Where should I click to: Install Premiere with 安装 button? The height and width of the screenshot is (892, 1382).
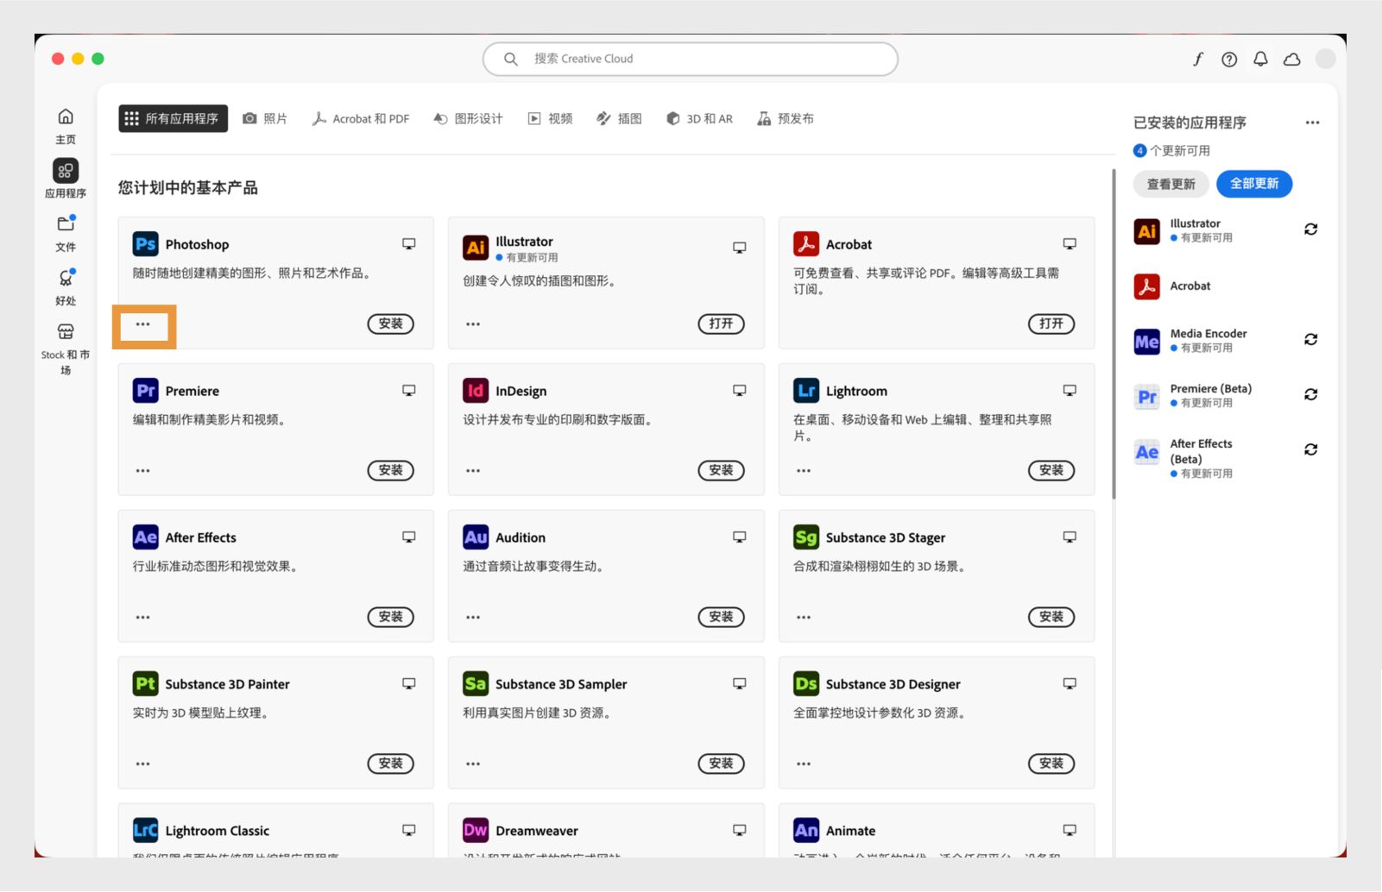391,470
